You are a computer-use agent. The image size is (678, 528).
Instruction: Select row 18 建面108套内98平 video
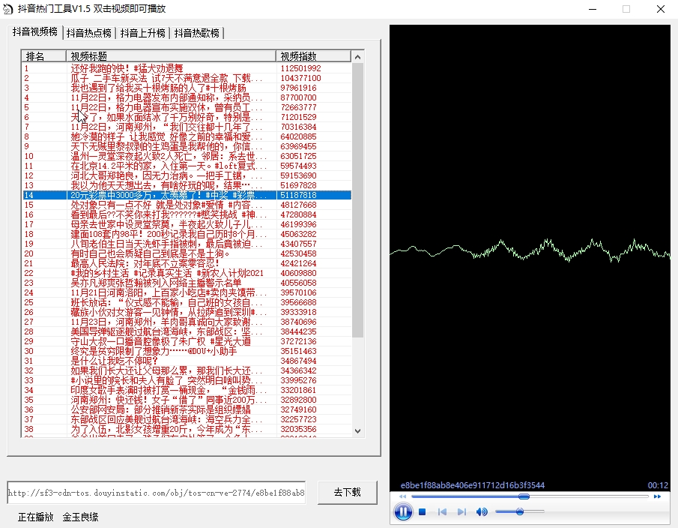pyautogui.click(x=187, y=234)
